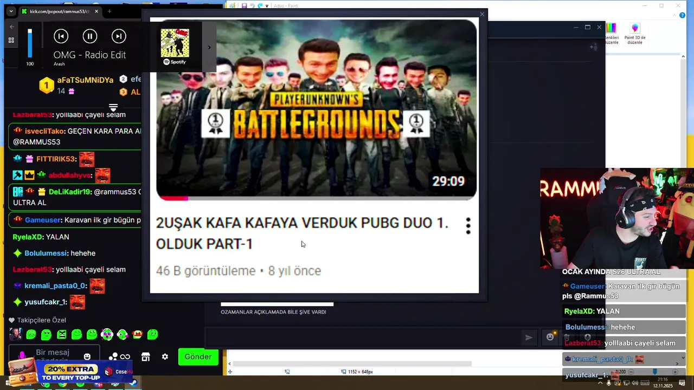Open the emoji picker in Kick chat input

pos(87,356)
